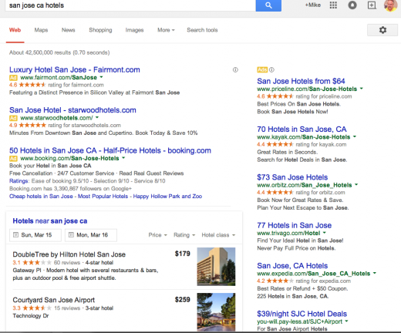This screenshot has height=333, width=401.
Task: Open 77 Hotels in San Jose trivago ad
Action: [295, 225]
